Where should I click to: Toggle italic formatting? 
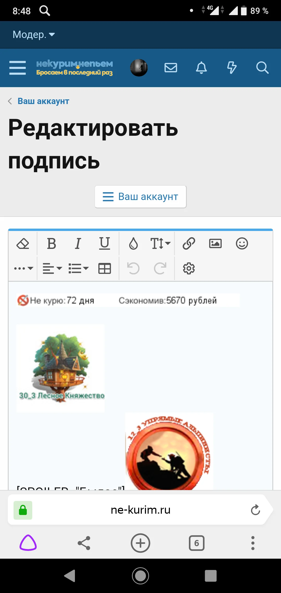78,244
